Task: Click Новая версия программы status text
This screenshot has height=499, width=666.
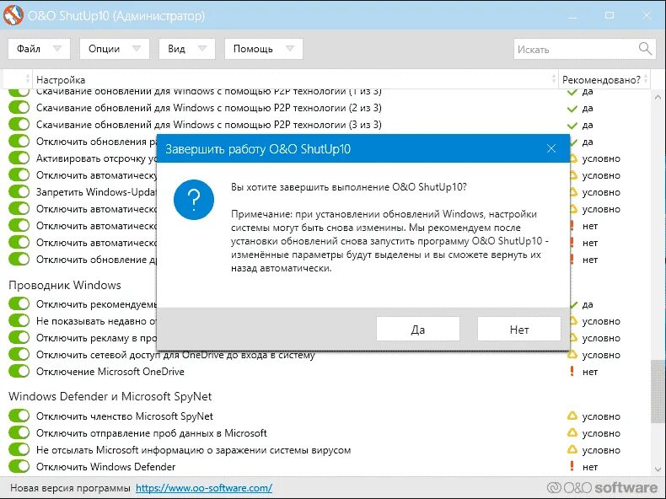Action: (70, 488)
